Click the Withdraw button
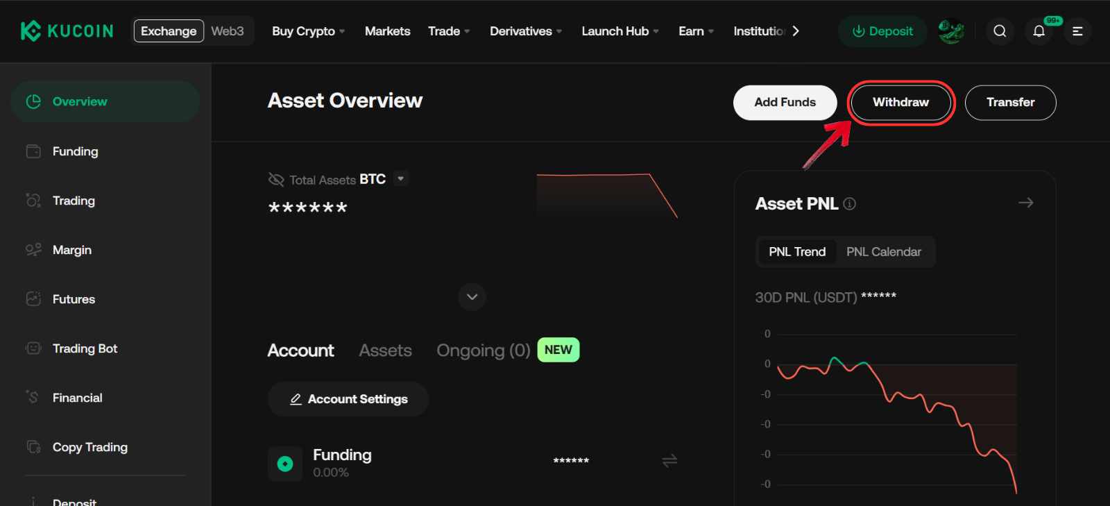The height and width of the screenshot is (506, 1110). 900,103
